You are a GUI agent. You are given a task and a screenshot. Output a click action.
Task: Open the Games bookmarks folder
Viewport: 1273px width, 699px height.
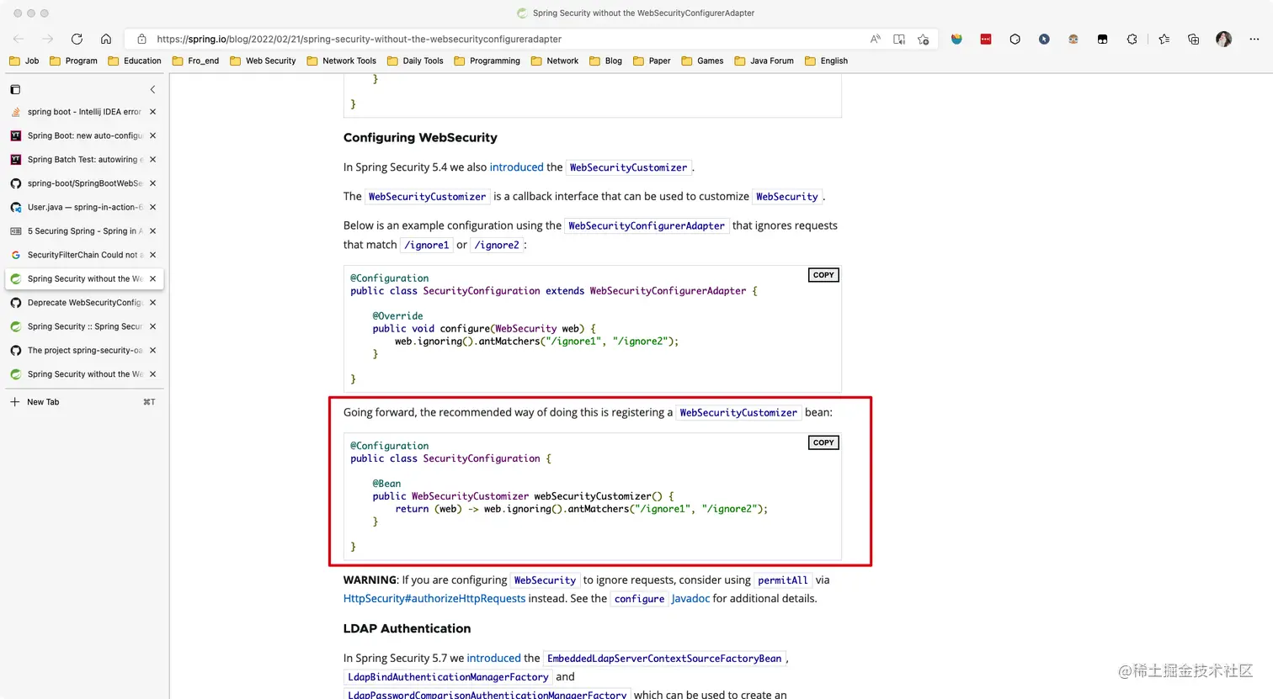coord(702,61)
